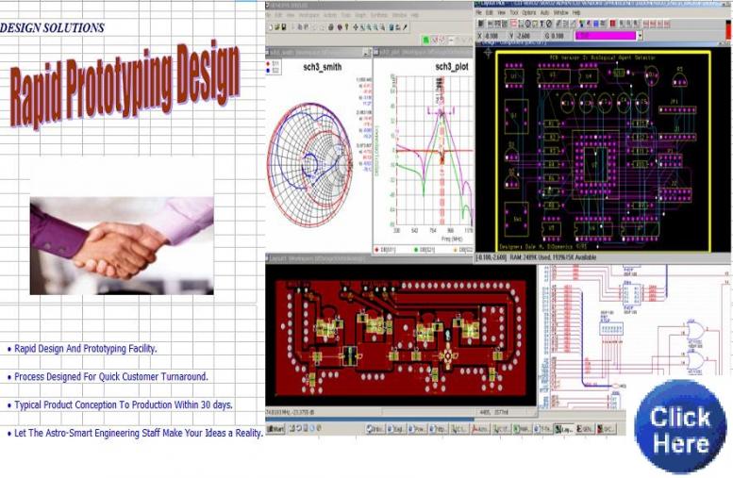
Task: Click the Rapid Prototyping Design title
Action: pos(125,84)
